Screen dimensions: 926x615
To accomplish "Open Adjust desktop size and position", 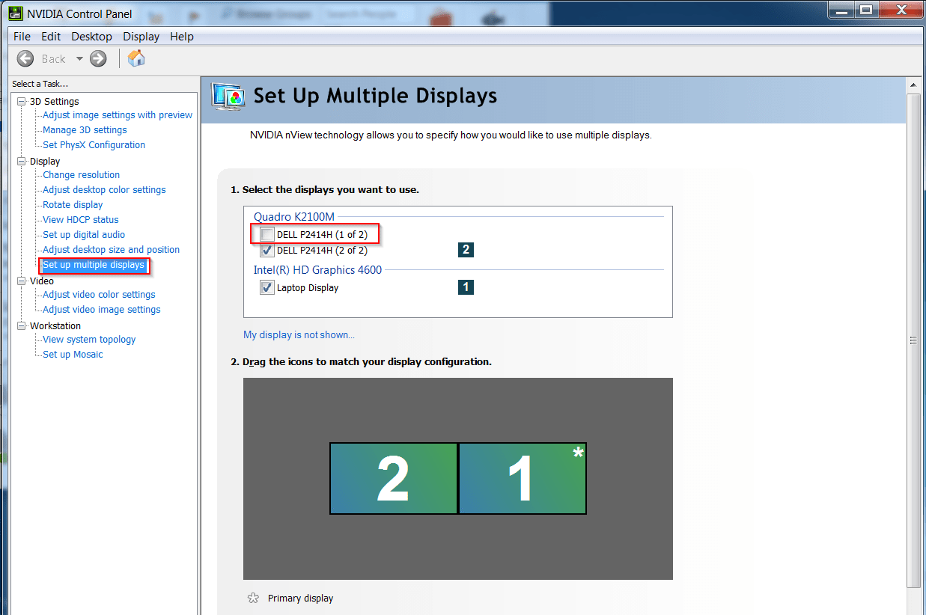I will click(111, 250).
